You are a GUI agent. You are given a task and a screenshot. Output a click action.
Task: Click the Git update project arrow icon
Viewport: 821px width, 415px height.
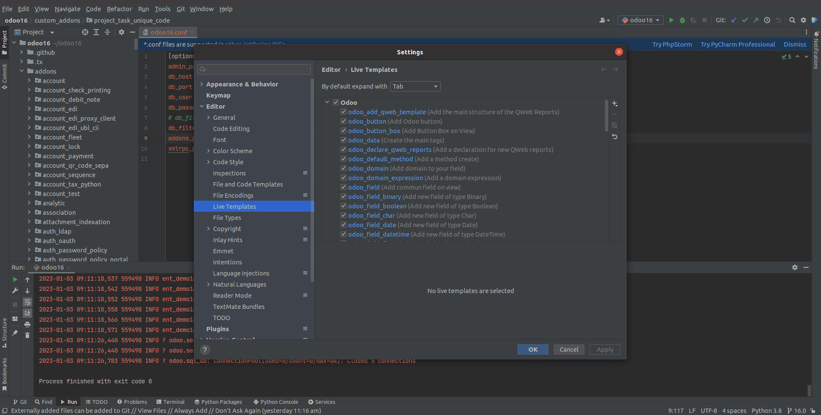734,20
